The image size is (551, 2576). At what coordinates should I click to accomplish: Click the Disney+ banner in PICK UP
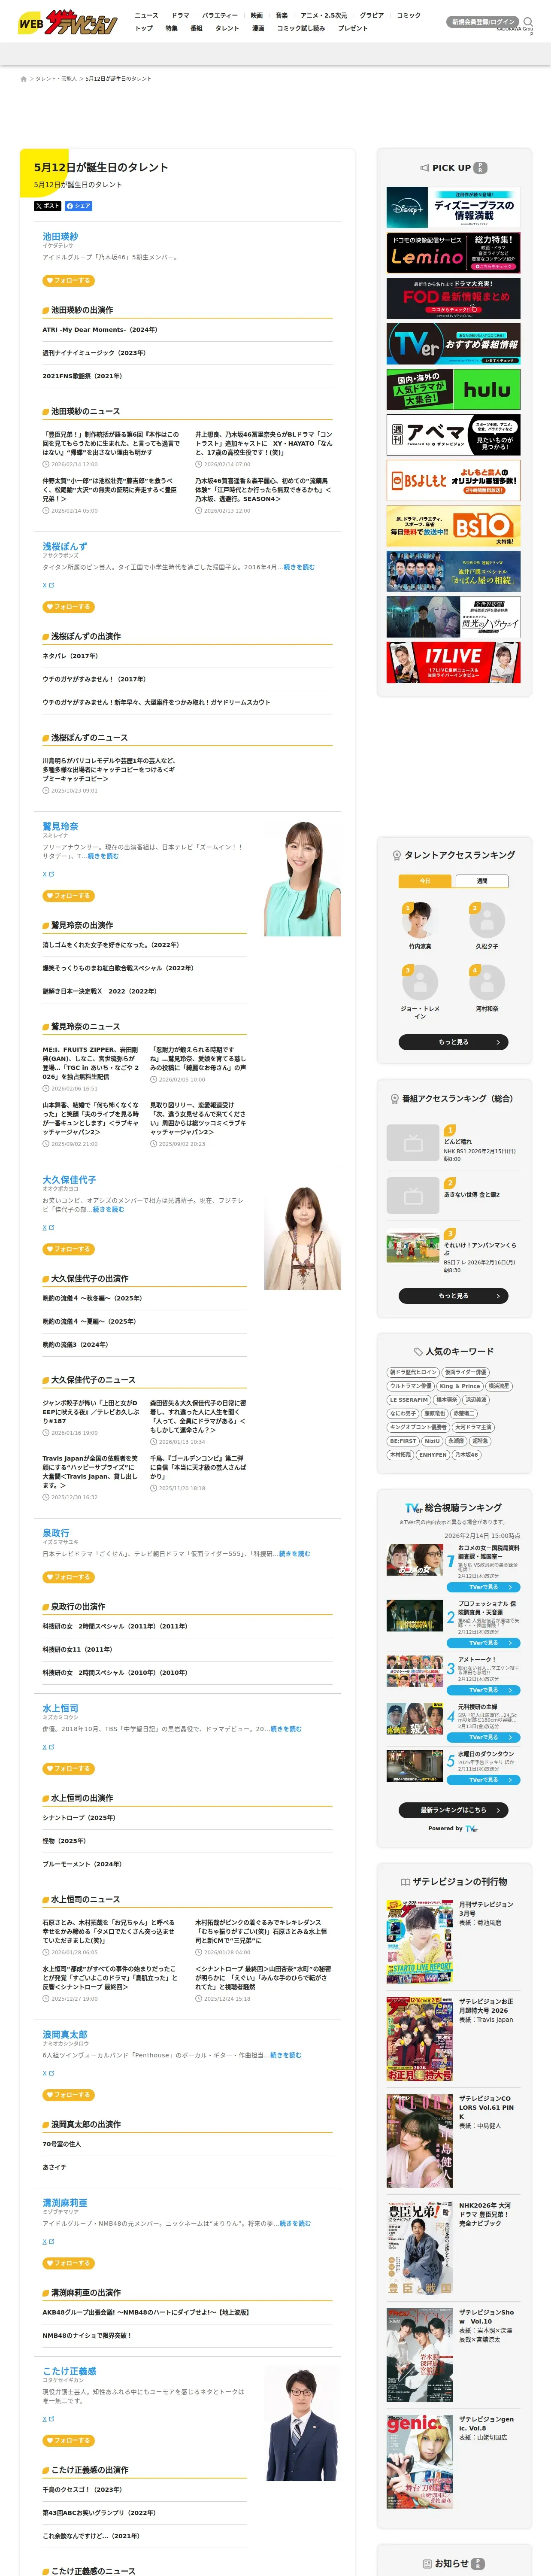(453, 208)
